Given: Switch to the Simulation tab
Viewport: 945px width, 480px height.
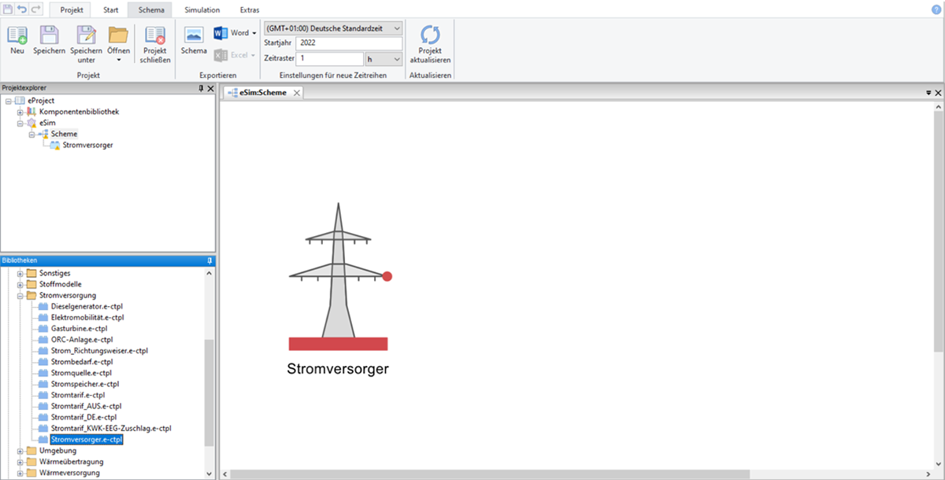Looking at the screenshot, I should pyautogui.click(x=202, y=9).
